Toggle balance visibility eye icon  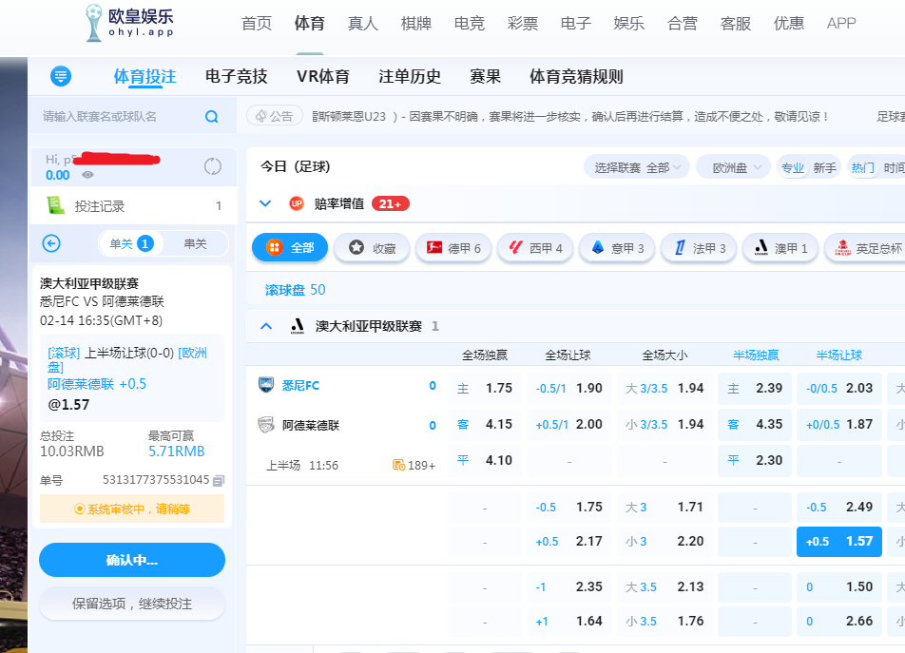[87, 175]
